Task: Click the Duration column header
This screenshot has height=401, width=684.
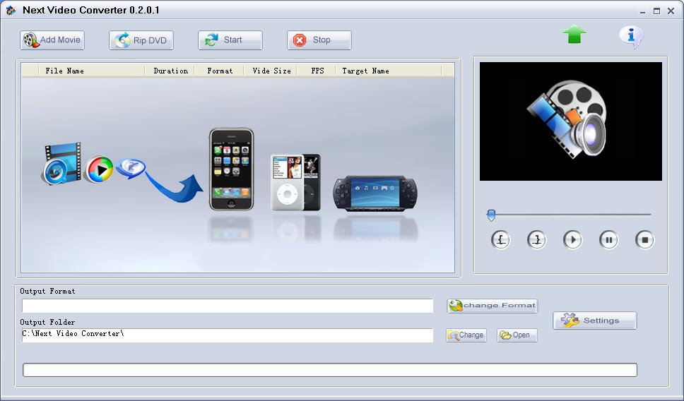Action: (170, 71)
